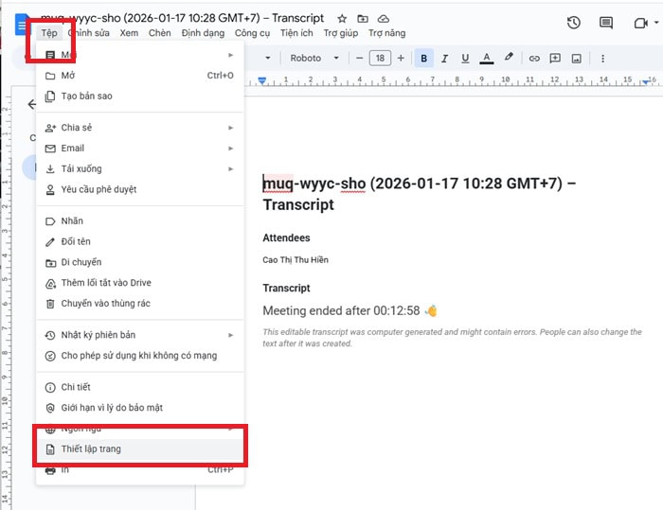Open the Công cụ menu
The height and width of the screenshot is (510, 663).
point(252,33)
